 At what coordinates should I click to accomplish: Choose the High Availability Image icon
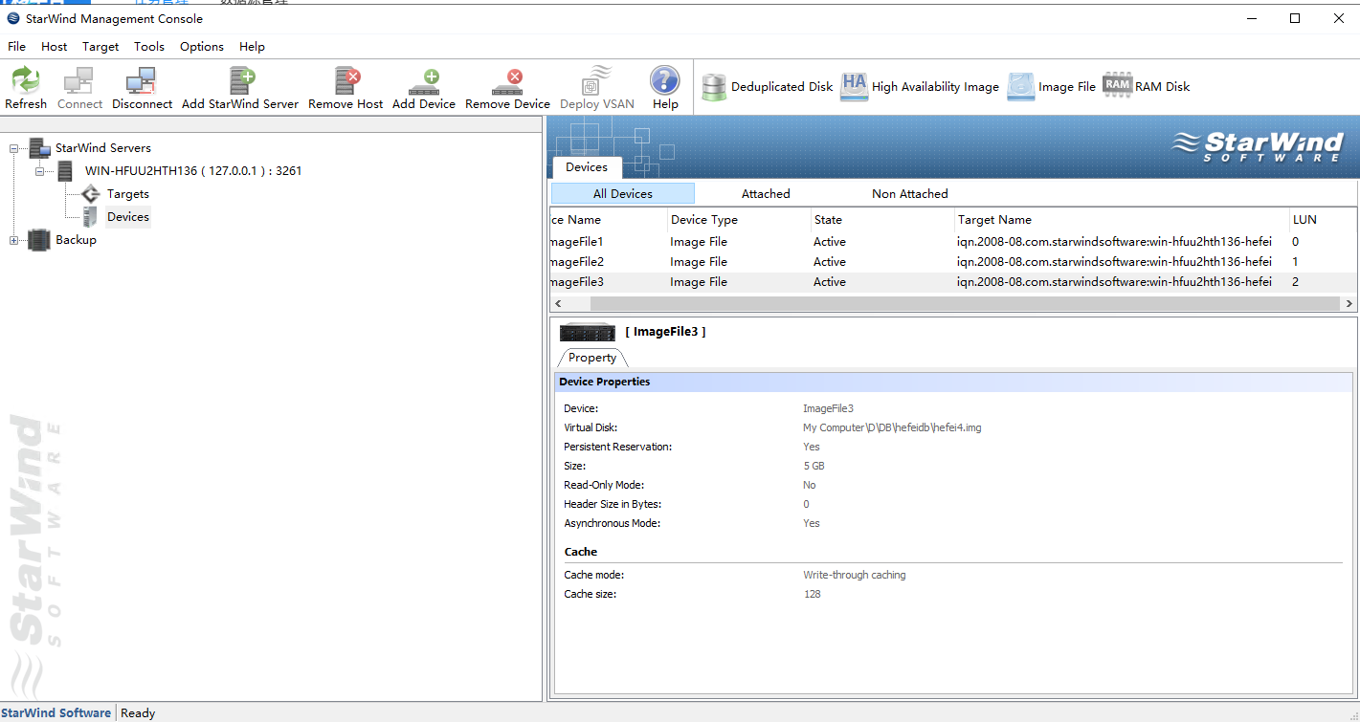(854, 86)
